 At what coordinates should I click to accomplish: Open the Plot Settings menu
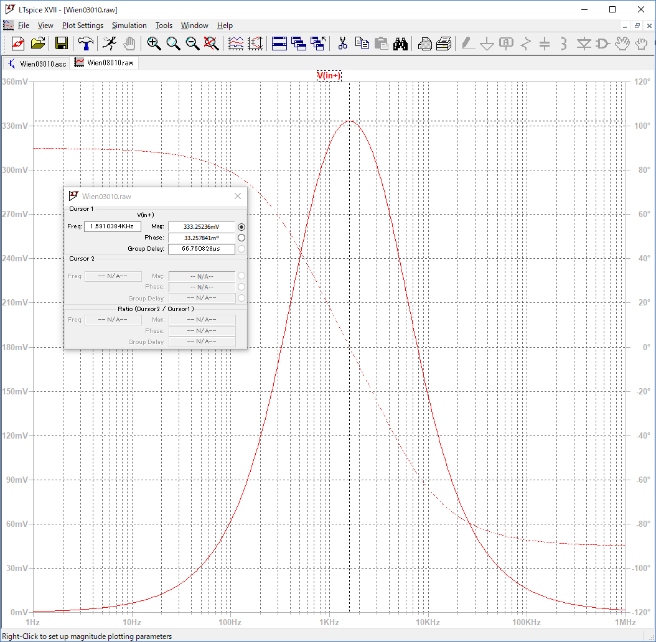tap(83, 26)
